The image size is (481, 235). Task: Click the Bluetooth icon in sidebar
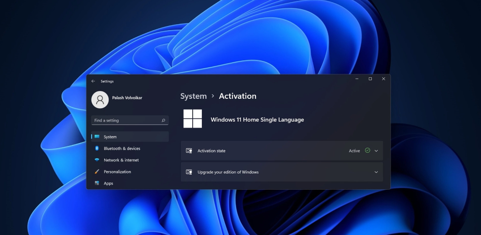(x=97, y=148)
